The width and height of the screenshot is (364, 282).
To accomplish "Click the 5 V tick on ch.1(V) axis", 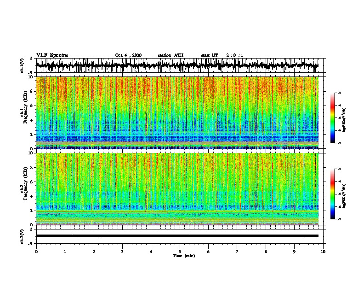I will point(31,59).
